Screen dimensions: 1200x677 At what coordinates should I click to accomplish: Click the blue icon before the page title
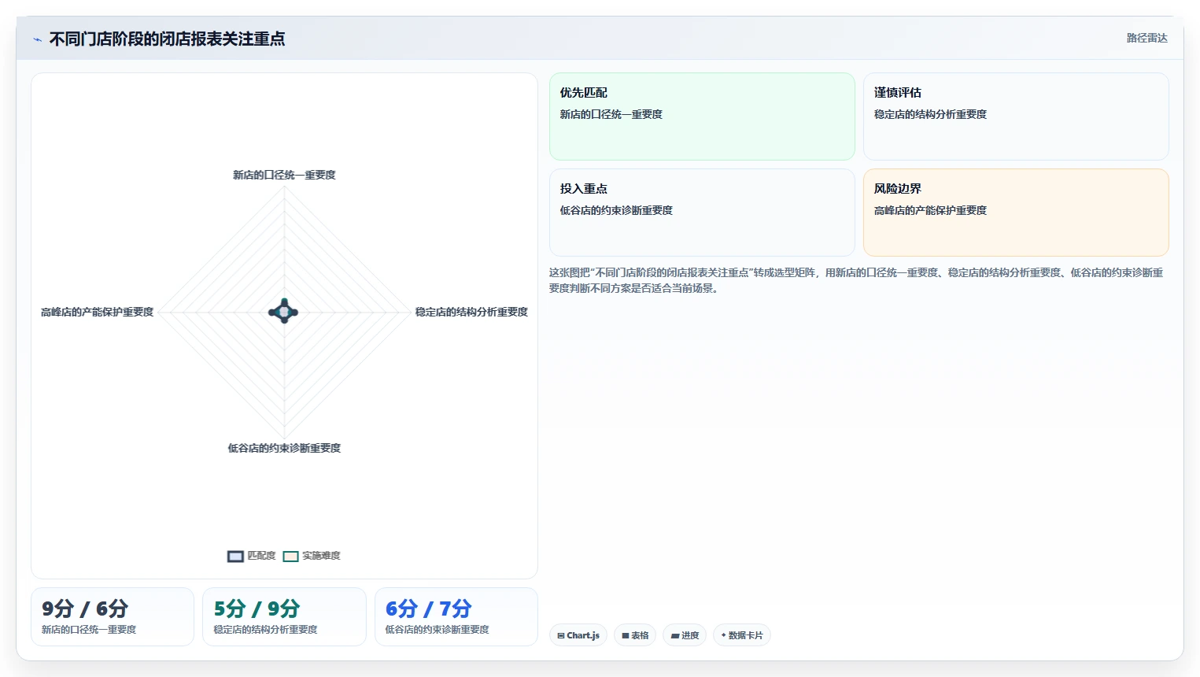(37, 39)
